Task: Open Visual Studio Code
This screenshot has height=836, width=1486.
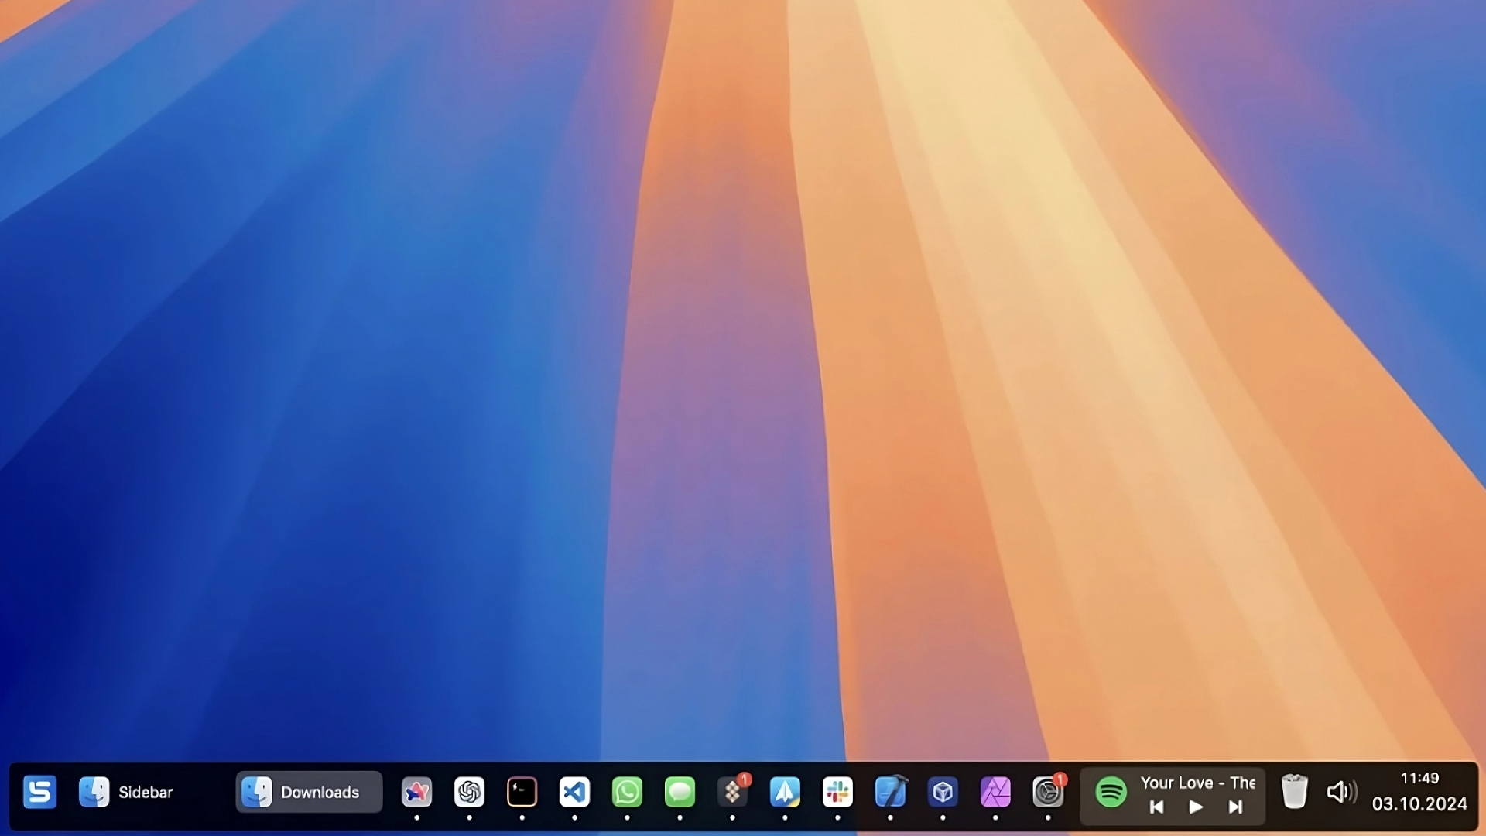Action: (x=574, y=792)
